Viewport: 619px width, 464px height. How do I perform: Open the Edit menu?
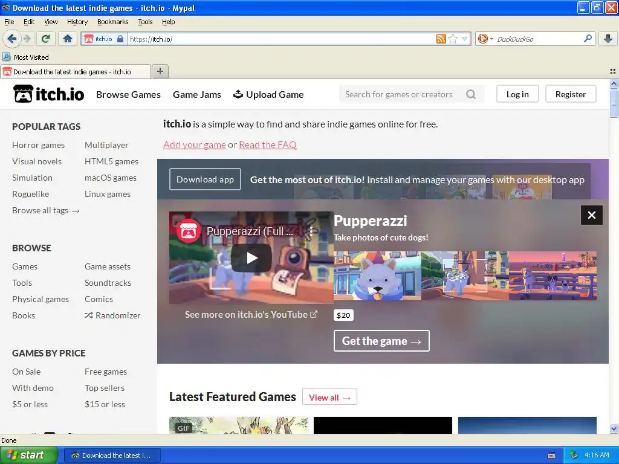pos(29,22)
